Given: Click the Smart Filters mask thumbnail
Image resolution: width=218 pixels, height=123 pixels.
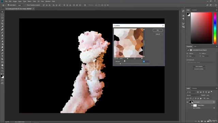Looking at the screenshot, I should coord(195,105).
